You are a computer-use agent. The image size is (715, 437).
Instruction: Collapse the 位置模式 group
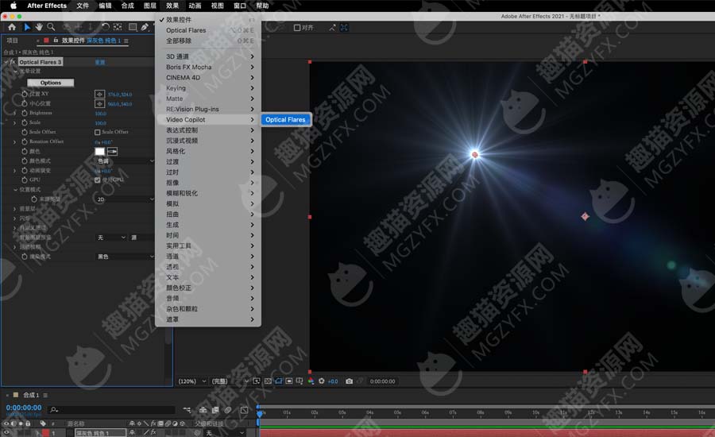pyautogui.click(x=15, y=190)
